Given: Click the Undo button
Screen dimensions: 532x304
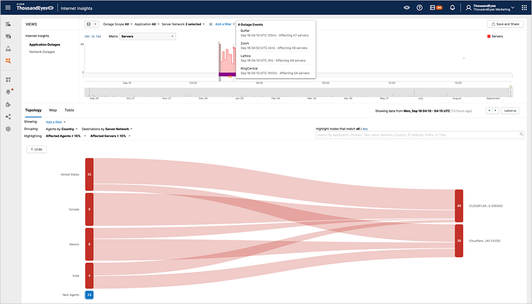Looking at the screenshot, I should (x=37, y=149).
